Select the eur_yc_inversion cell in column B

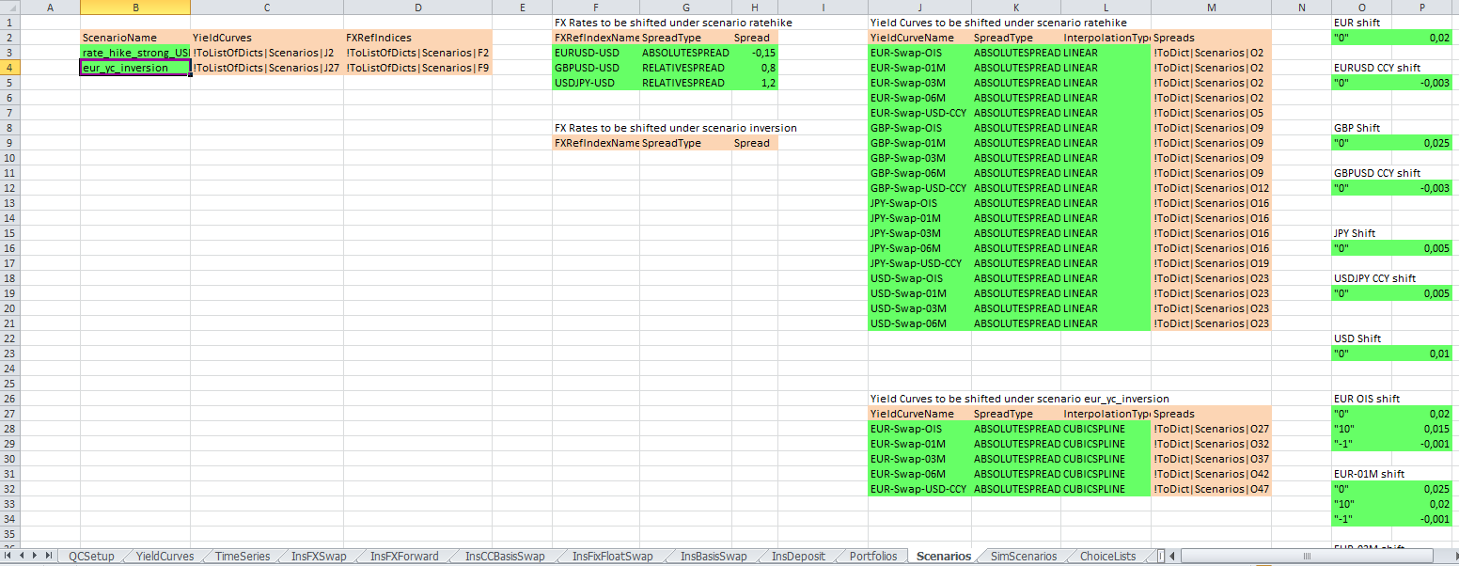(135, 68)
